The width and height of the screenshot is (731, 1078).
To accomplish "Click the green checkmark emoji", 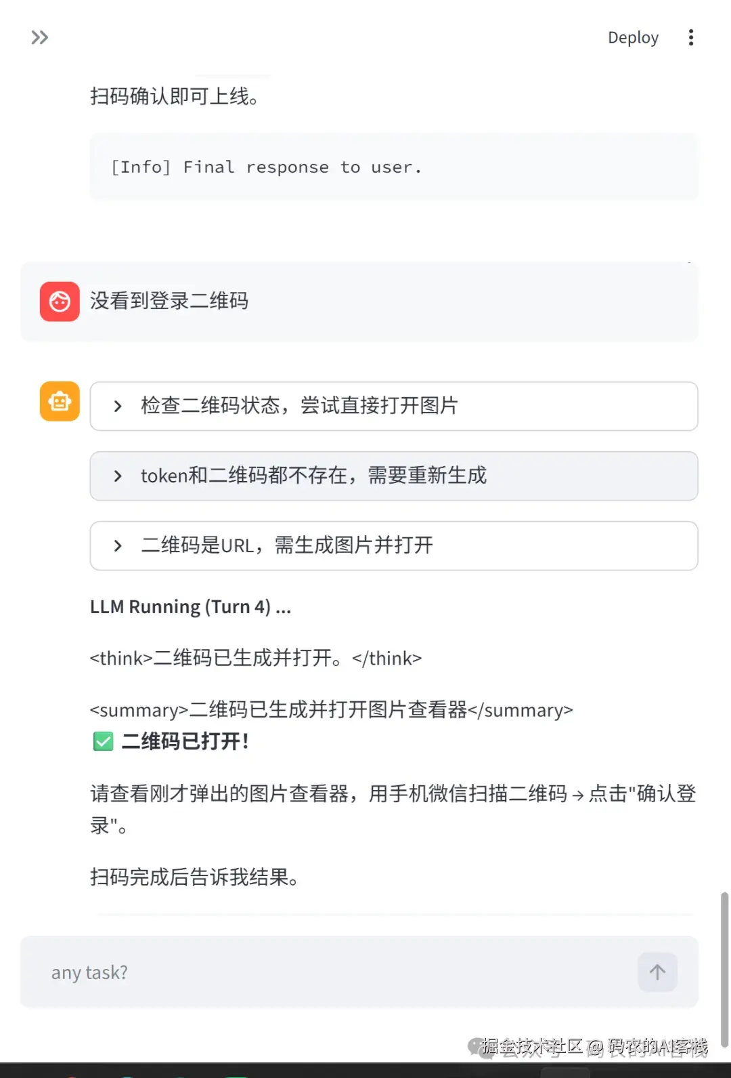I will (x=103, y=741).
